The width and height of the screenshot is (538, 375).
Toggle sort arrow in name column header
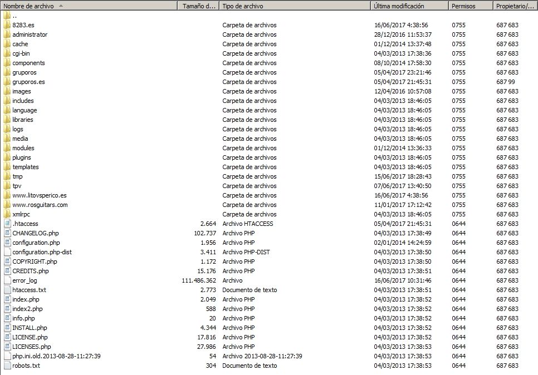click(61, 6)
